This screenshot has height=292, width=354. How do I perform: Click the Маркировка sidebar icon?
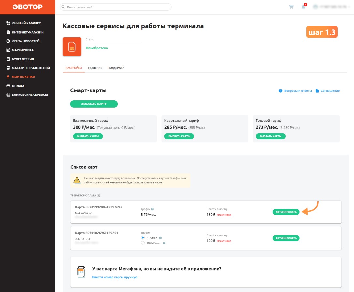tap(8, 50)
